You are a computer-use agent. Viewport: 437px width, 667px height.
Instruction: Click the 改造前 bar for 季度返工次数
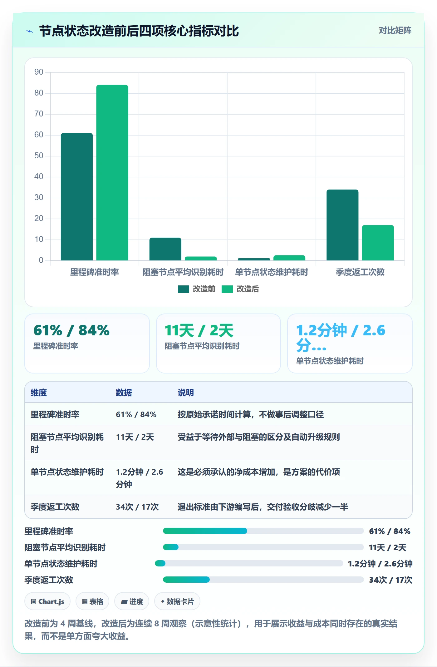coord(342,225)
